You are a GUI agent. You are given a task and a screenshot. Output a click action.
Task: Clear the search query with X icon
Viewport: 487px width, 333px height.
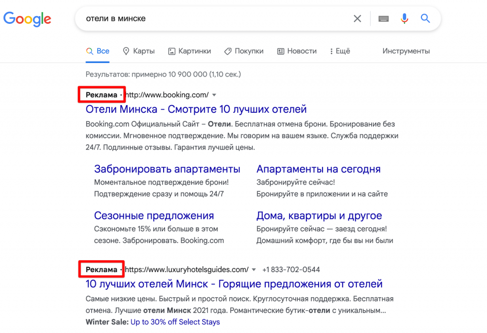click(357, 19)
